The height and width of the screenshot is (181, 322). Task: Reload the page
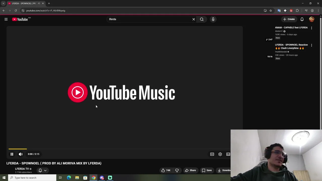click(x=16, y=11)
